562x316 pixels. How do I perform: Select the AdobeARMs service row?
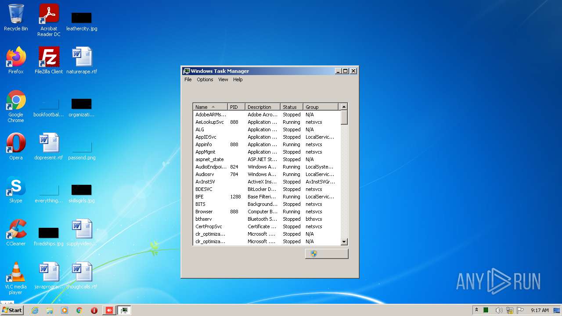point(267,115)
